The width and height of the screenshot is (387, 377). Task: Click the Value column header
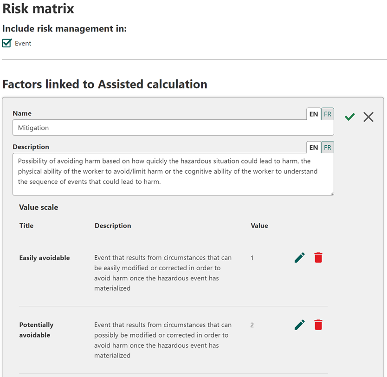point(259,226)
